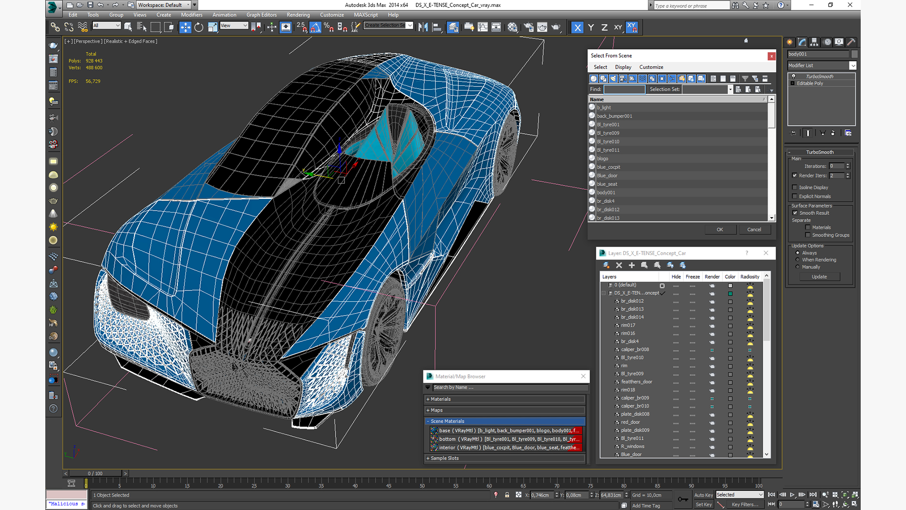Open the Animation menu
The image size is (906, 510).
(x=224, y=15)
